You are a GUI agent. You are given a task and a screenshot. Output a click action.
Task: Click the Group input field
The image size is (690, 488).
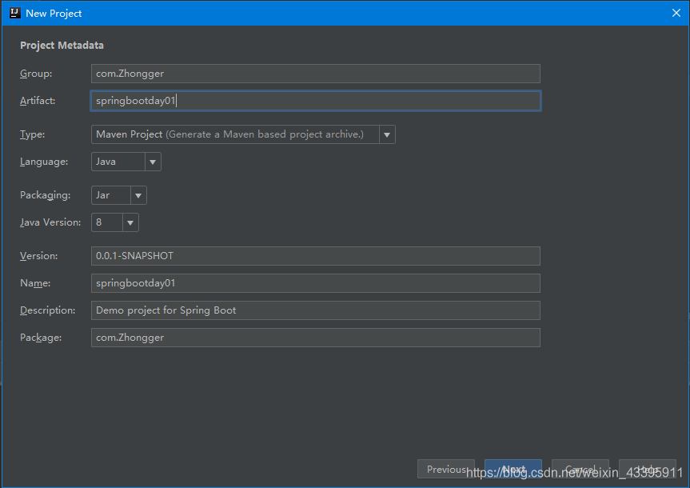coord(316,74)
